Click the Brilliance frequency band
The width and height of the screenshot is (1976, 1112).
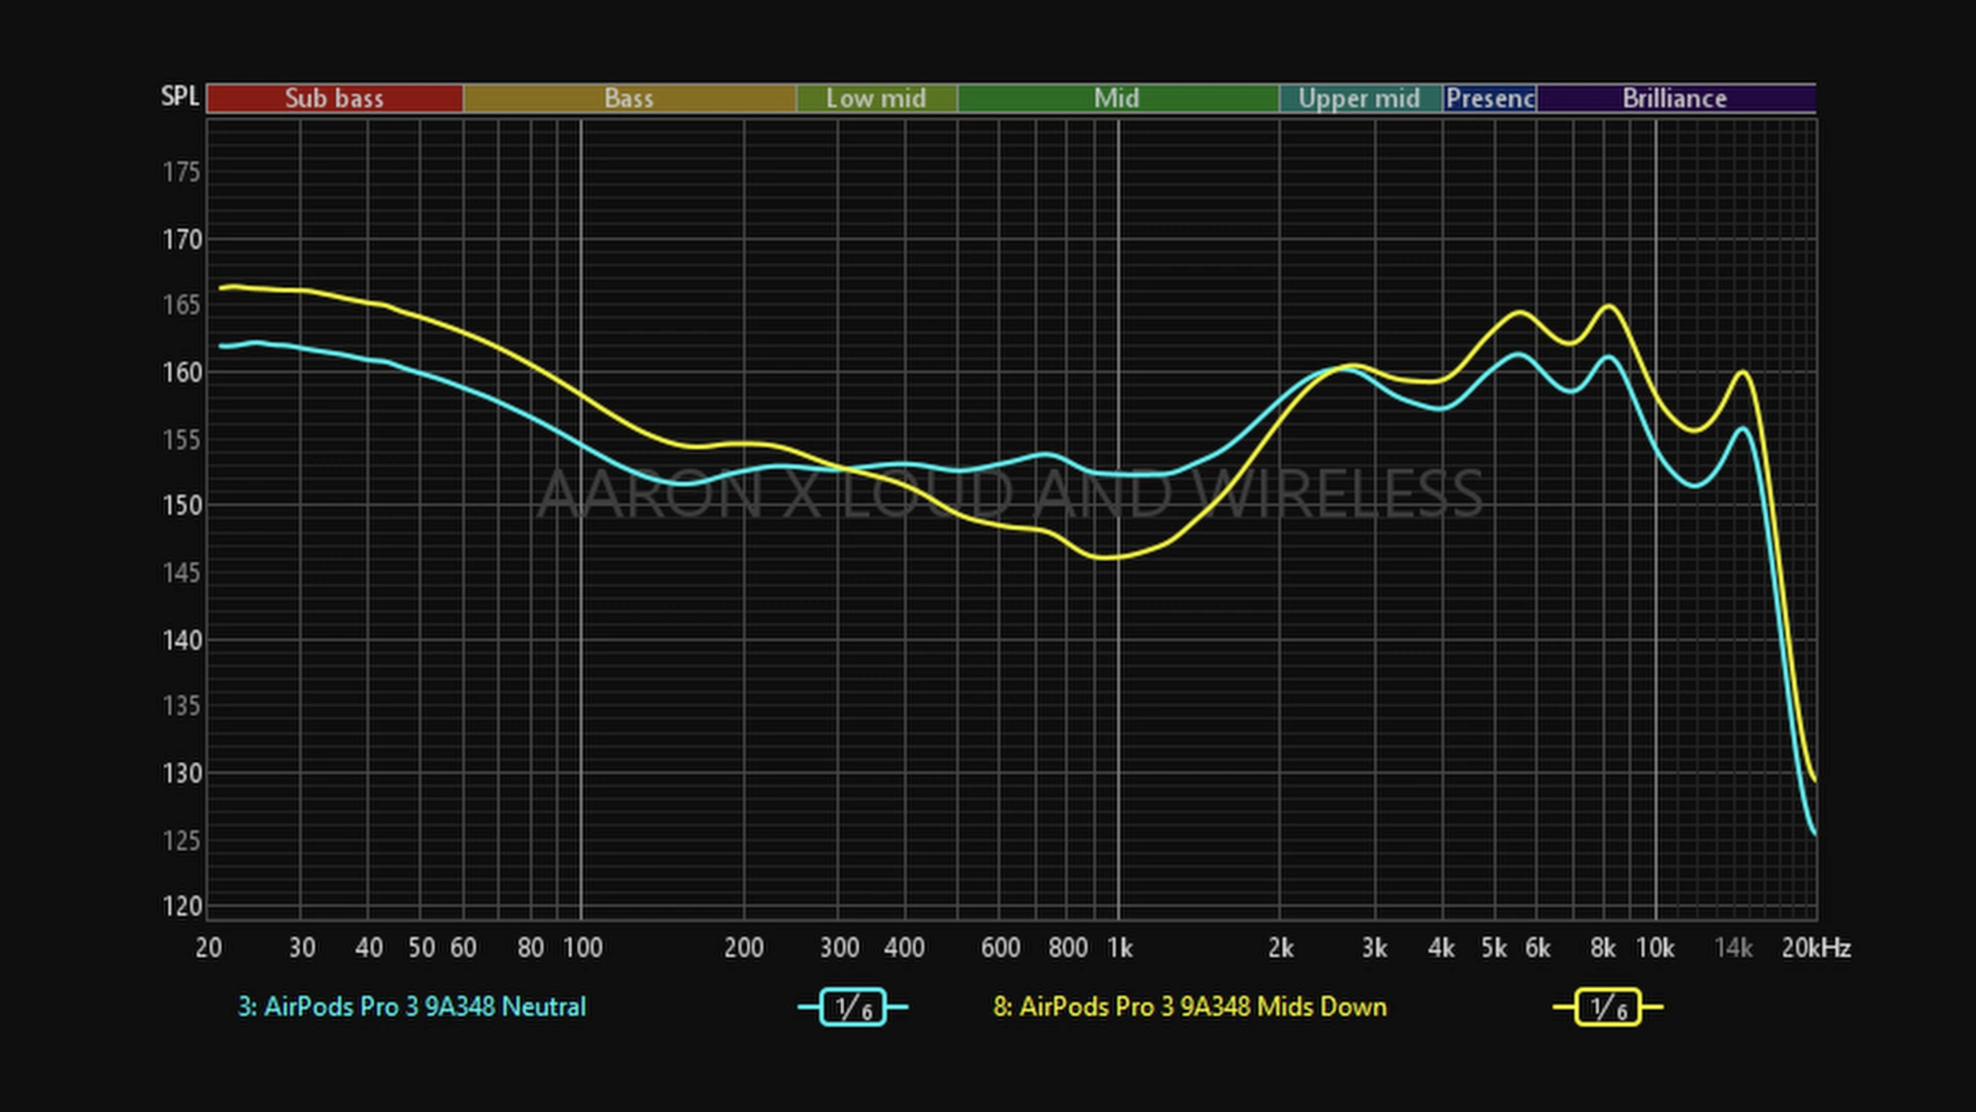1676,98
